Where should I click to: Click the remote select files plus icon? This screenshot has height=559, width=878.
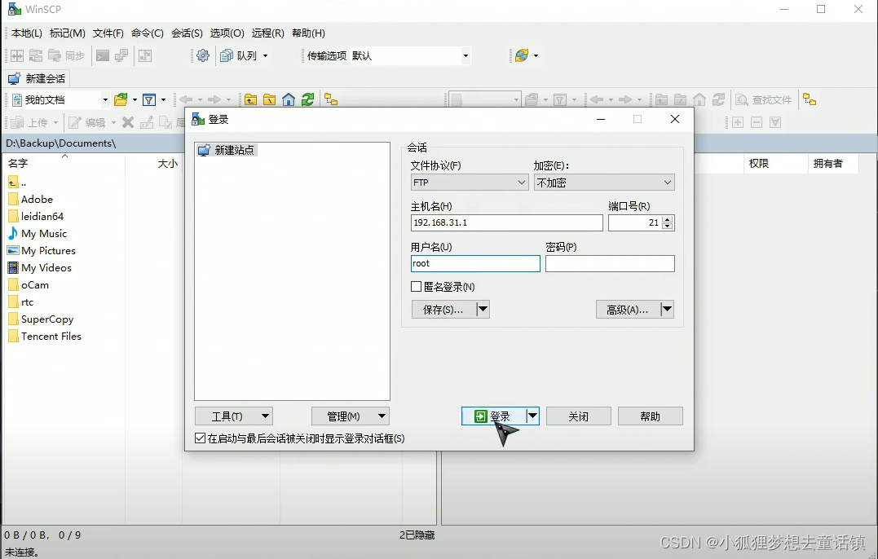(x=738, y=122)
